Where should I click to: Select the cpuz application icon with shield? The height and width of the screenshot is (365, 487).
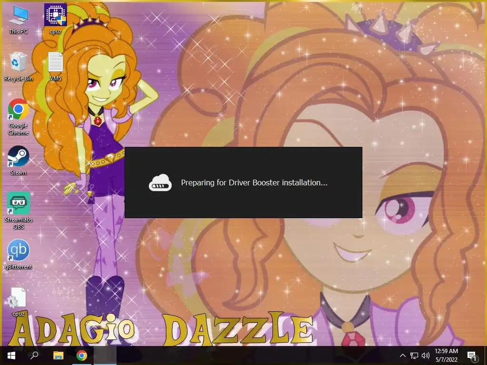coord(55,19)
